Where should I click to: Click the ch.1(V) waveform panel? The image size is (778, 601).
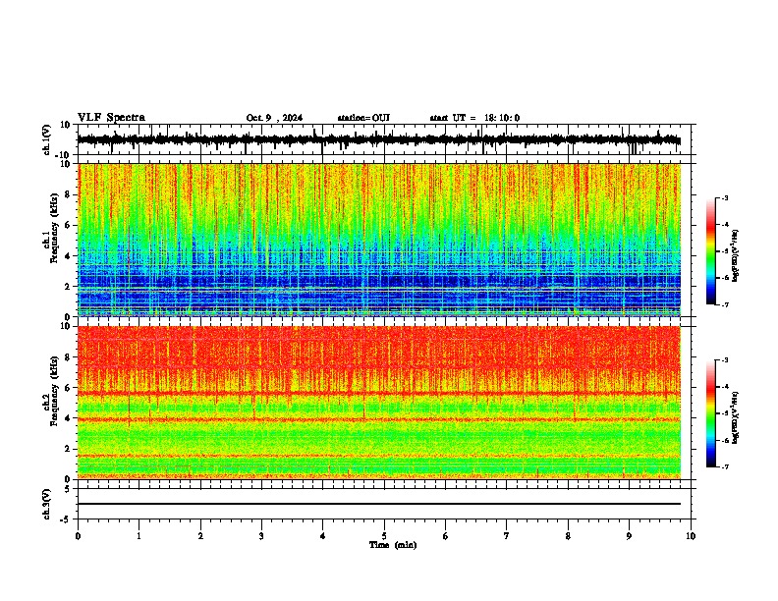point(386,139)
